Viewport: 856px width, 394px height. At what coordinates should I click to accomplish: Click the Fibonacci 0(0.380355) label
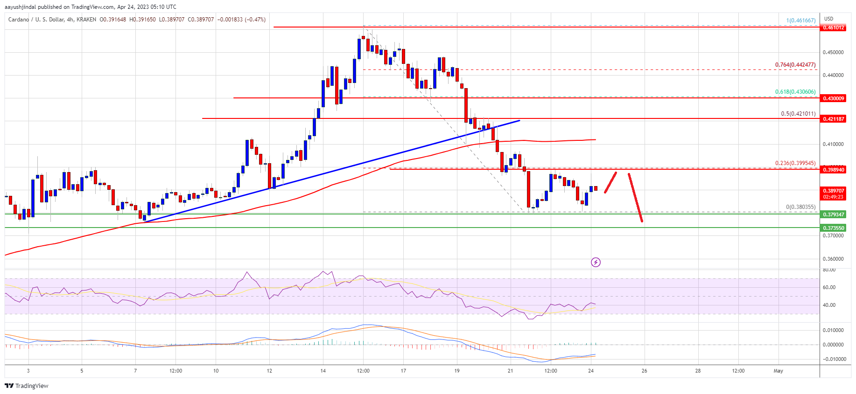point(801,207)
